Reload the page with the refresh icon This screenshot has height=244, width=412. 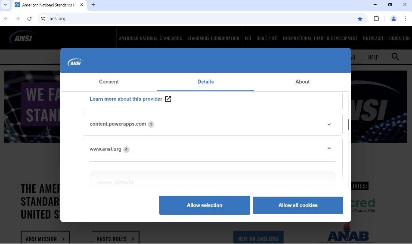point(29,19)
